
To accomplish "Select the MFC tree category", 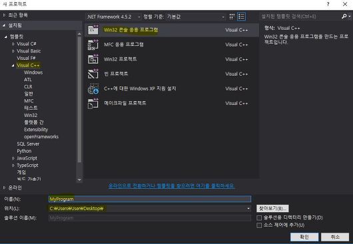I will (x=29, y=101).
